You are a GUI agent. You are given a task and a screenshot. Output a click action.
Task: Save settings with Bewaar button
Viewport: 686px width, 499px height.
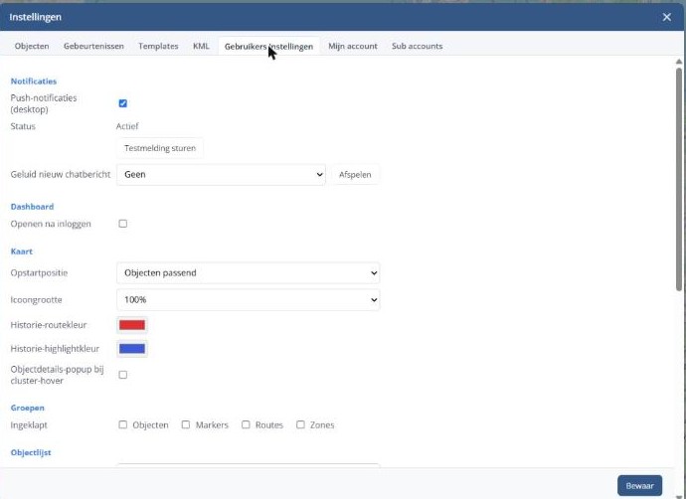click(x=639, y=486)
